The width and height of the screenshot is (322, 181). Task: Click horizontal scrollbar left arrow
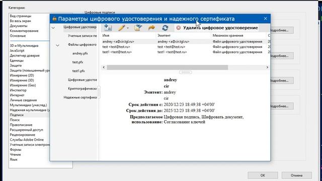104,67
